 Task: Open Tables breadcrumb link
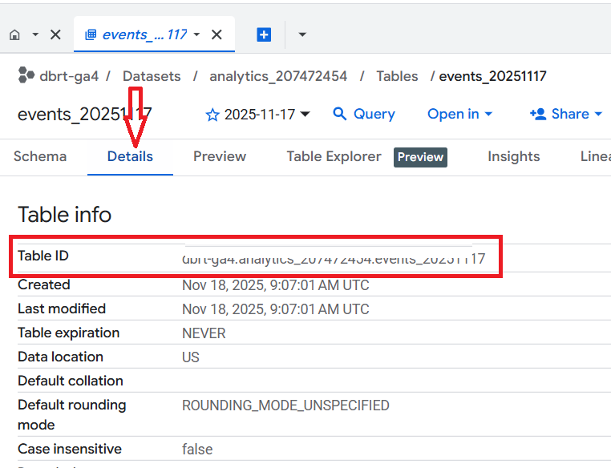pos(397,76)
